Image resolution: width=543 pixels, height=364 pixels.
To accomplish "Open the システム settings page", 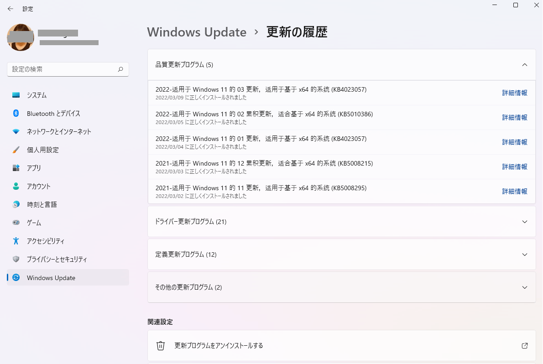I will click(x=68, y=95).
